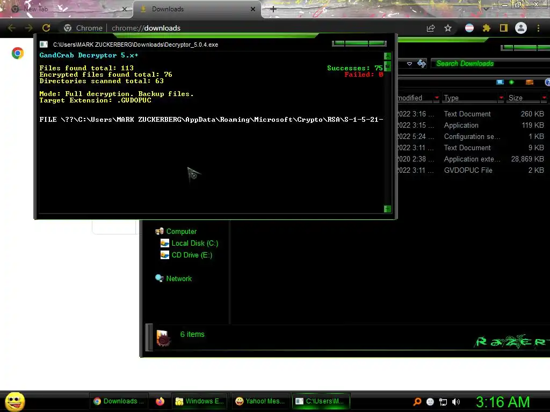This screenshot has width=550, height=412.
Task: Click the Search Downloads field in Explorer
Action: 491,63
